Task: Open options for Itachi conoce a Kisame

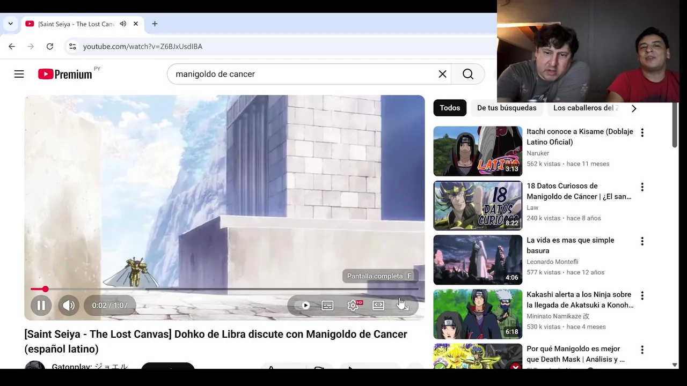Action: click(642, 132)
